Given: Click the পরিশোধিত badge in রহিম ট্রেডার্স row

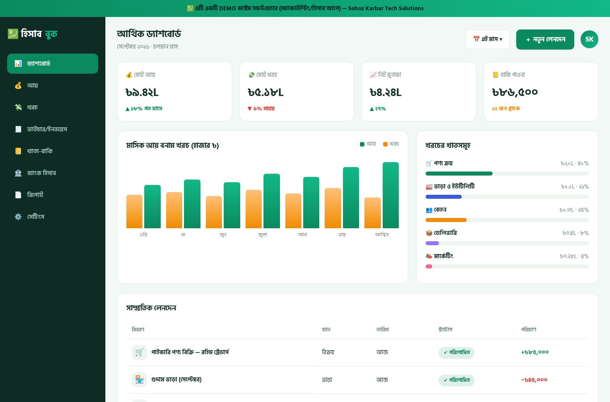Looking at the screenshot, I should [456, 352].
